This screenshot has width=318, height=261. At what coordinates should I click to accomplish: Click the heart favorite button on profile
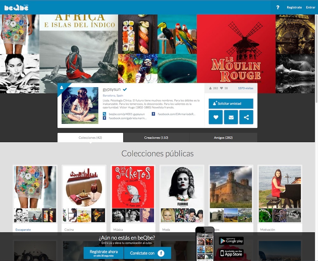click(x=216, y=117)
